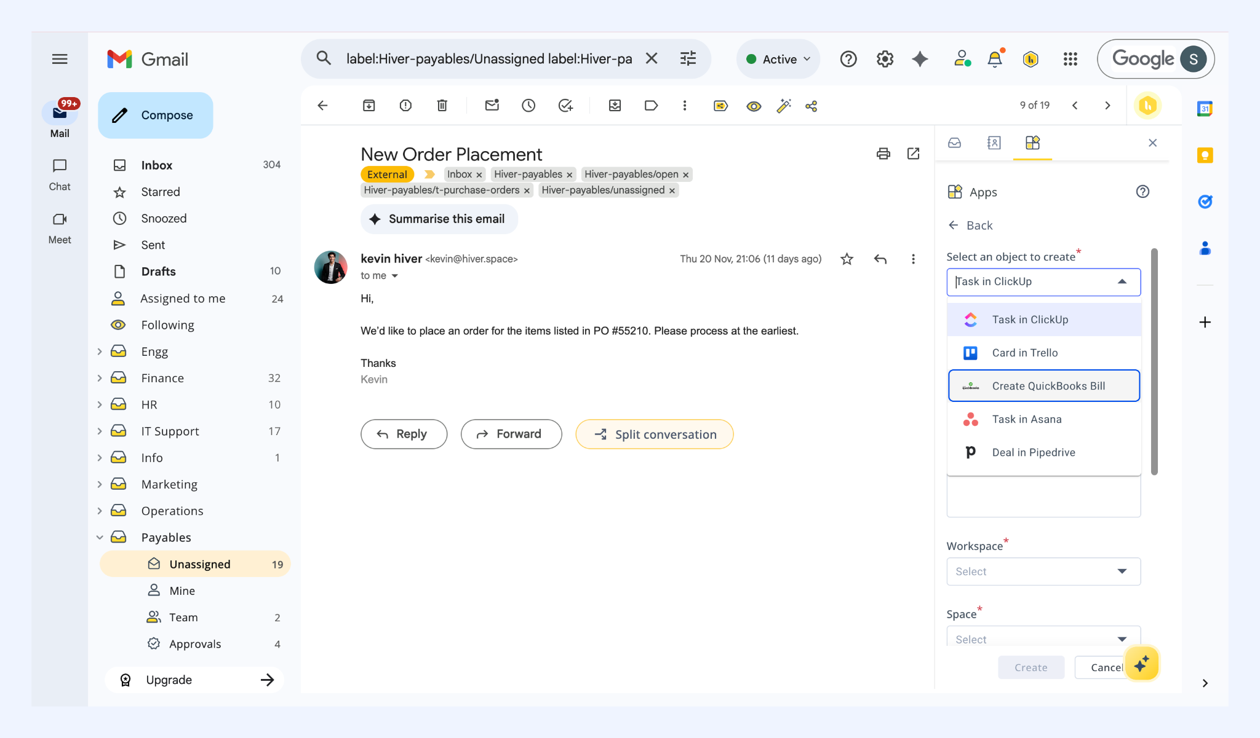Screen dimensions: 1260x738
Task: Go back to the message list
Action: [322, 106]
